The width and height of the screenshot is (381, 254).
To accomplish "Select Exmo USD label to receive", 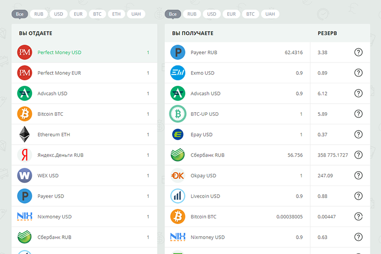I will (x=202, y=73).
